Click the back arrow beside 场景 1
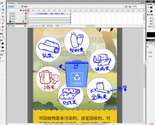155x125 pixels. click(x=18, y=6)
